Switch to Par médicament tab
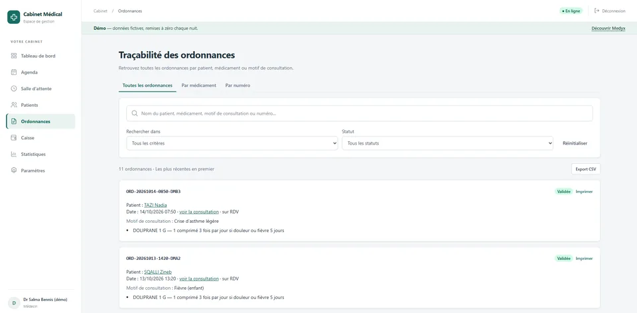The image size is (637, 313). click(198, 86)
